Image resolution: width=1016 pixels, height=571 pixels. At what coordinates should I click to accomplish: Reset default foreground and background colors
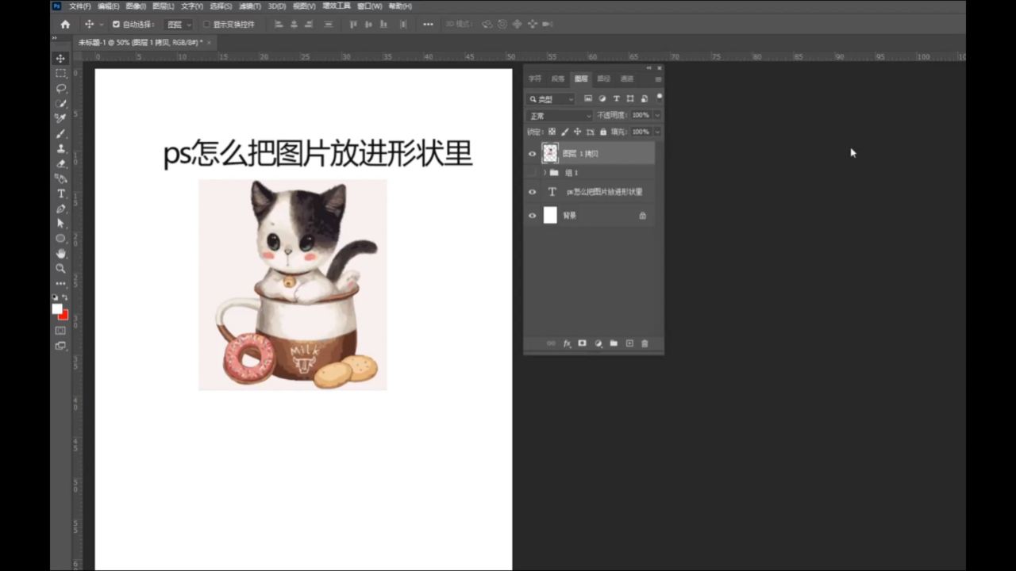56,297
